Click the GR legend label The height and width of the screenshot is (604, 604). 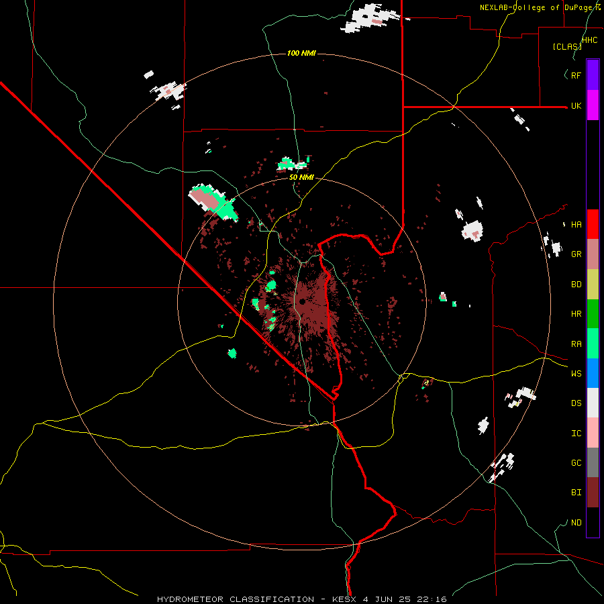click(x=576, y=254)
